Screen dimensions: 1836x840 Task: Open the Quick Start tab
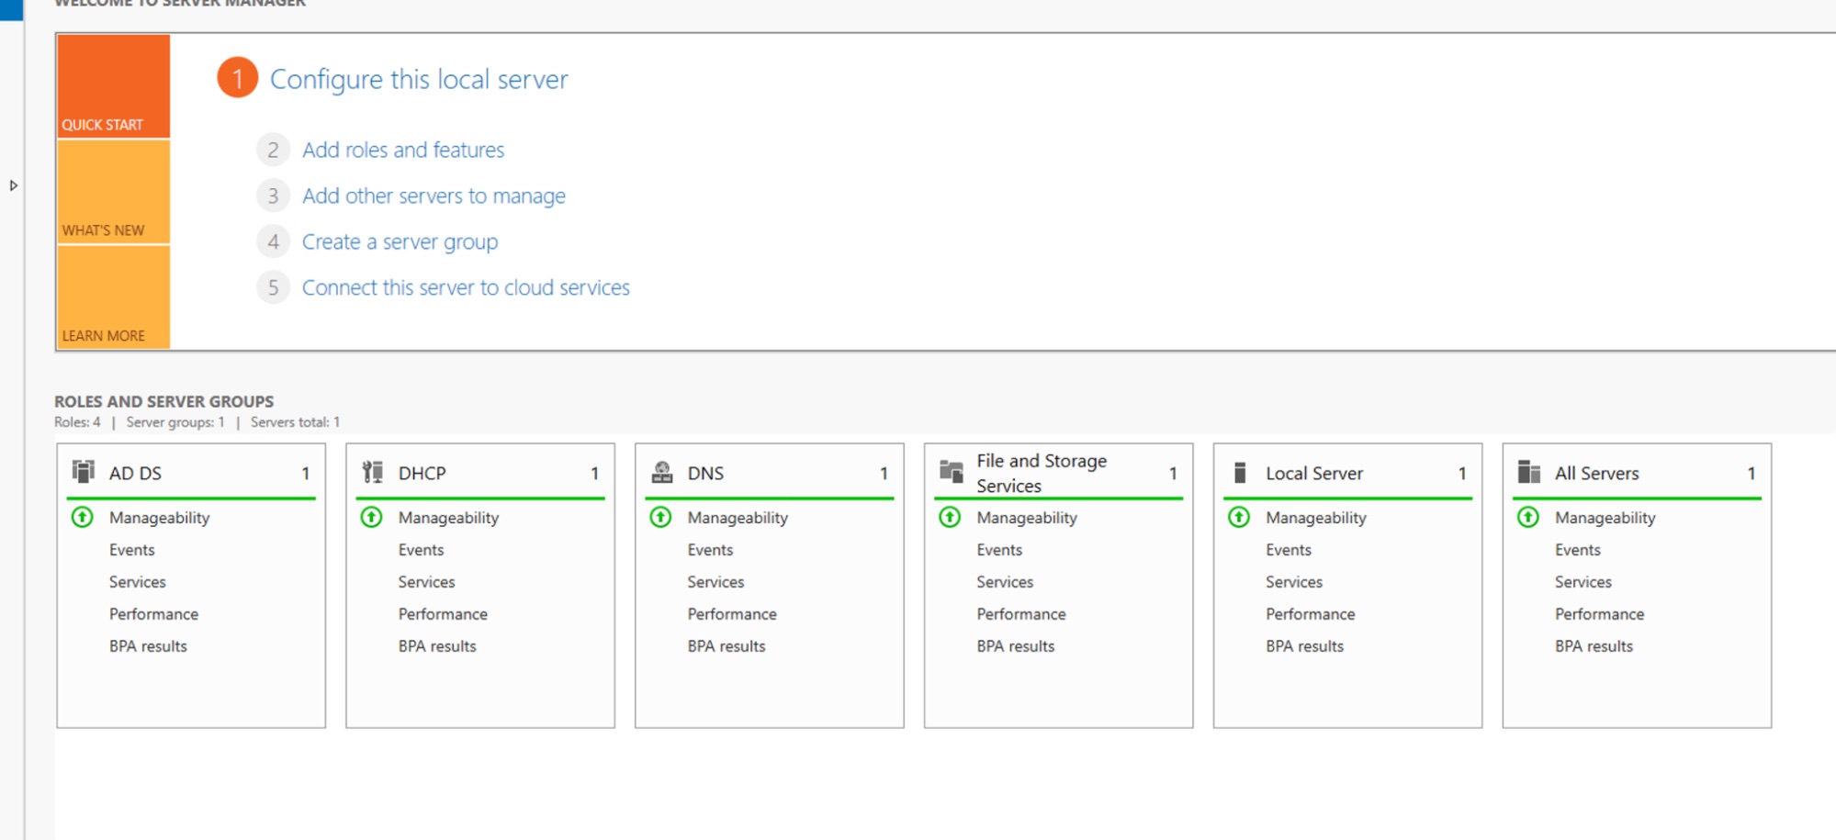coord(113,86)
